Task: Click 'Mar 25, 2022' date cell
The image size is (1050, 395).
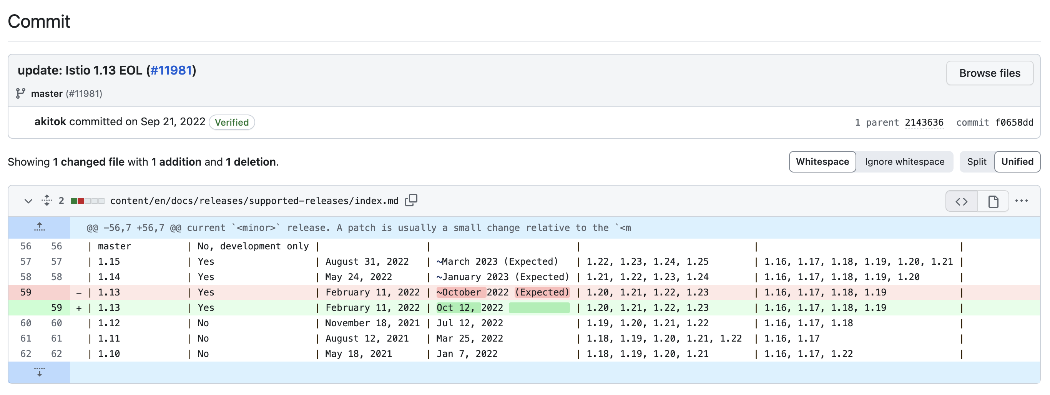Action: [470, 339]
